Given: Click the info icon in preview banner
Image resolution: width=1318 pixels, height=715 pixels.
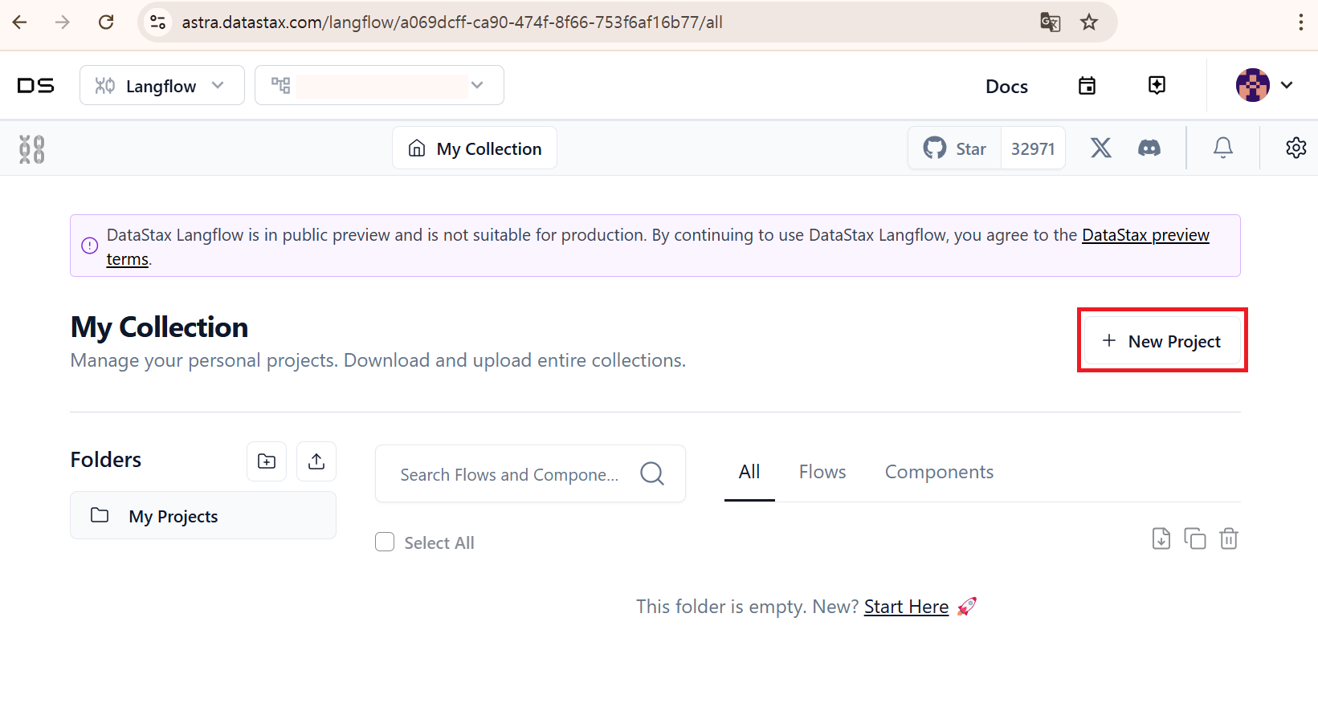Looking at the screenshot, I should (90, 246).
